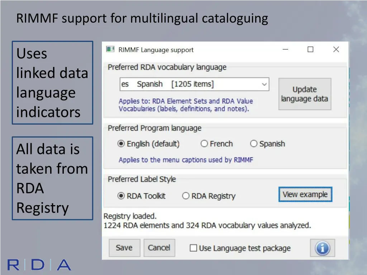The height and width of the screenshot is (275, 367).
Task: Click the View example button
Action: pyautogui.click(x=305, y=194)
